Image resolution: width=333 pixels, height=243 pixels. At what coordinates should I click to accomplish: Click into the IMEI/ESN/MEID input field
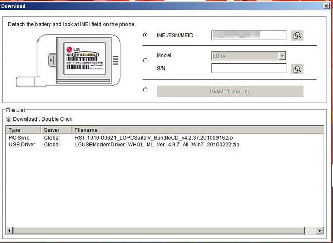coord(249,35)
